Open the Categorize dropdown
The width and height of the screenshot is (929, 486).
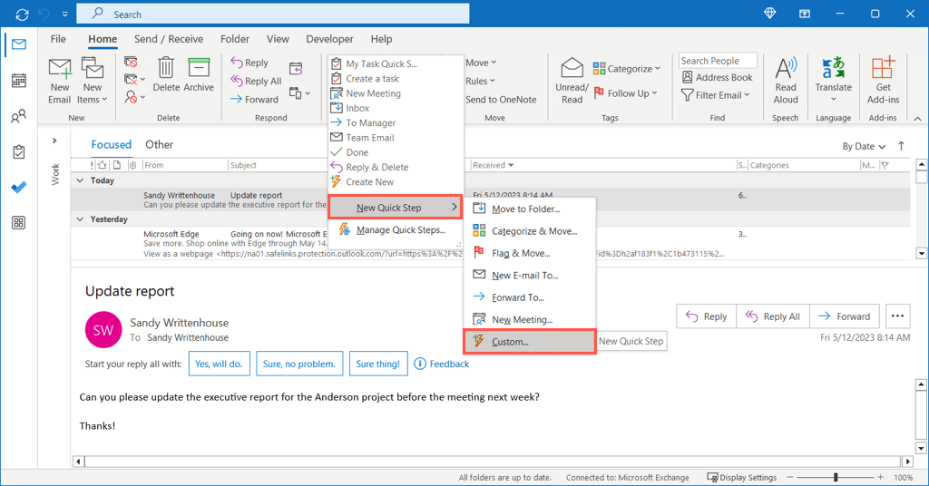tap(626, 69)
